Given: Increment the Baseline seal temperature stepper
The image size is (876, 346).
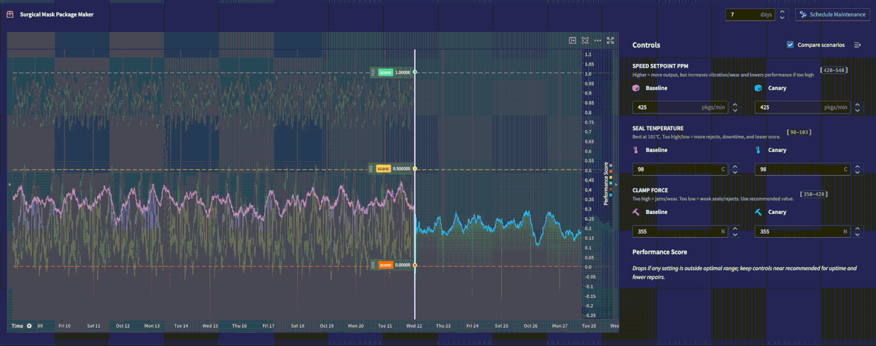Looking at the screenshot, I should point(735,166).
